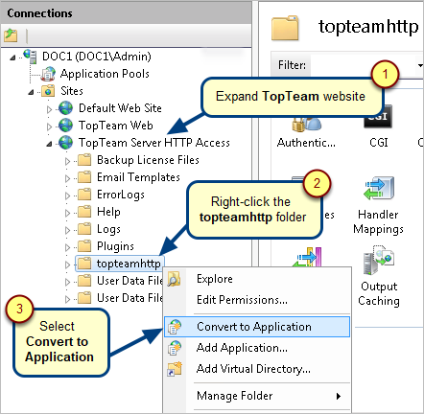The image size is (424, 414).
Task: Expand the Email Templates folder
Action: click(67, 178)
